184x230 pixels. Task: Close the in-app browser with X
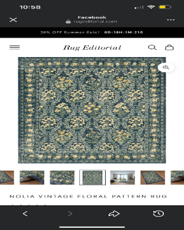[x=13, y=20]
